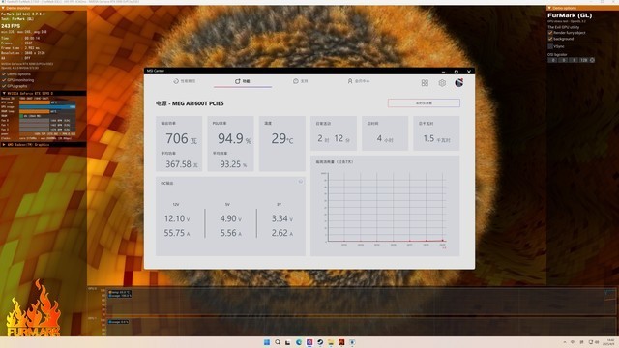Open the fourth member-center tab
619x348 pixels.
[359, 81]
